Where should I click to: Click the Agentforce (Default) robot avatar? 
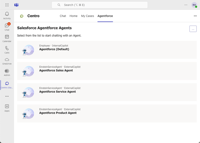tap(28, 50)
